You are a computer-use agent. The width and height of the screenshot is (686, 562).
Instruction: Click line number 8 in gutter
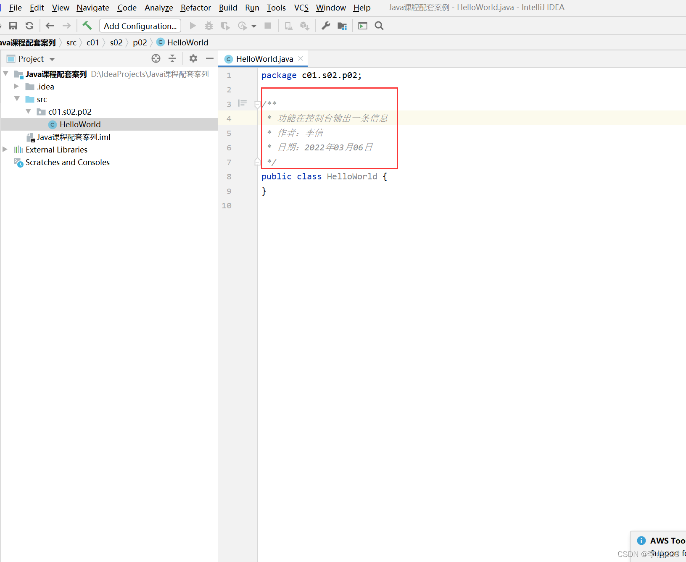click(x=229, y=177)
